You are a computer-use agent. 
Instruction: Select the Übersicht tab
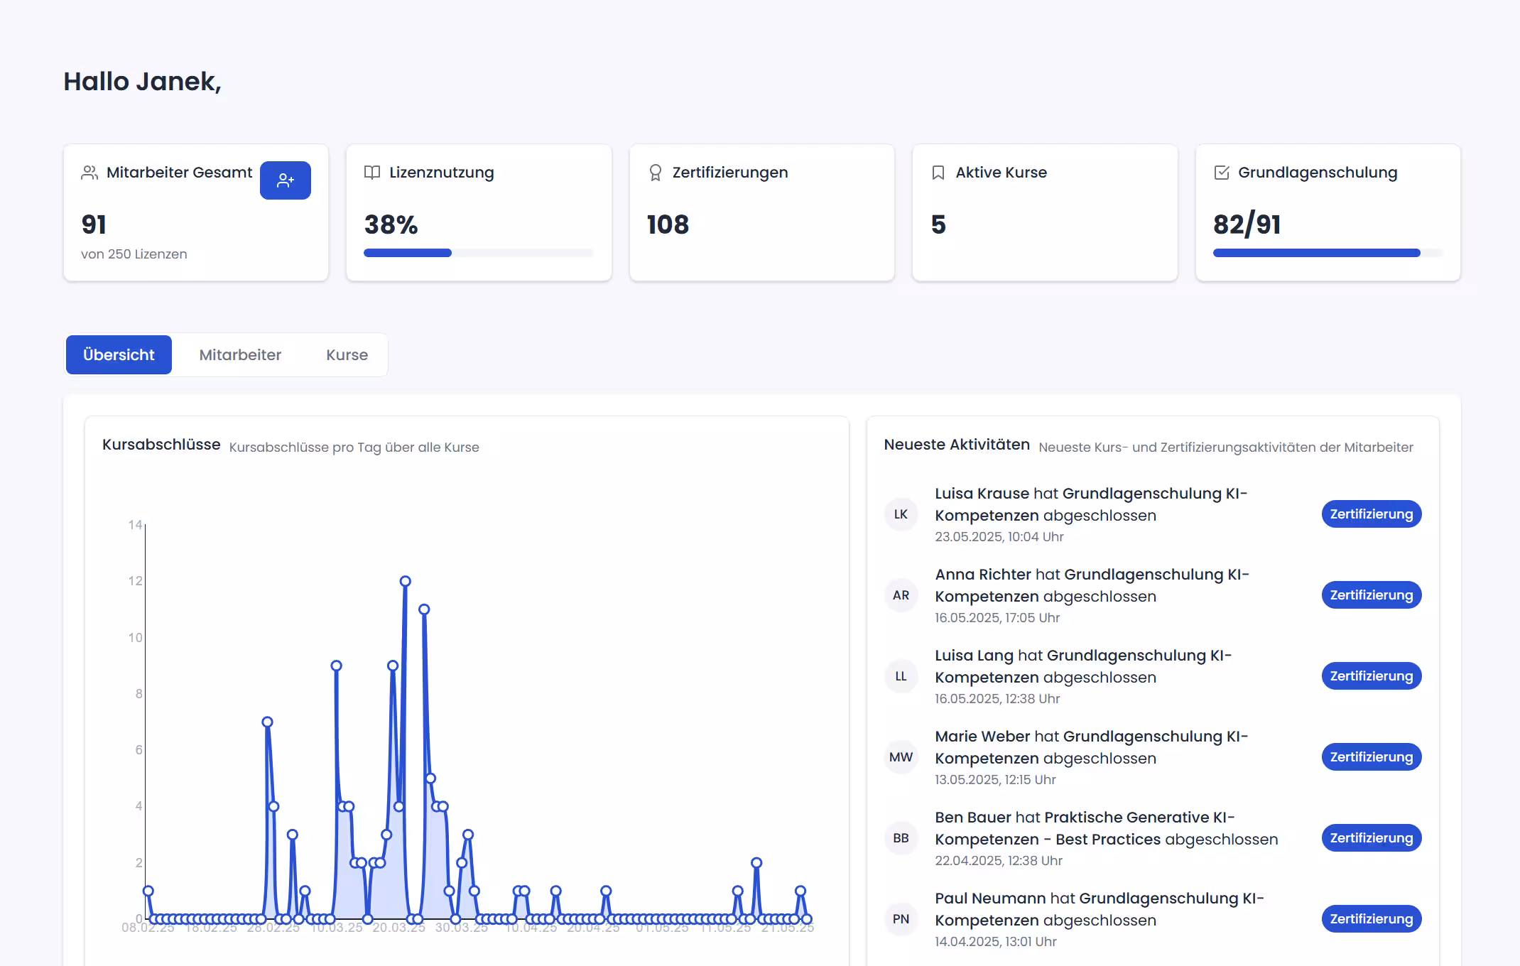[x=119, y=354]
